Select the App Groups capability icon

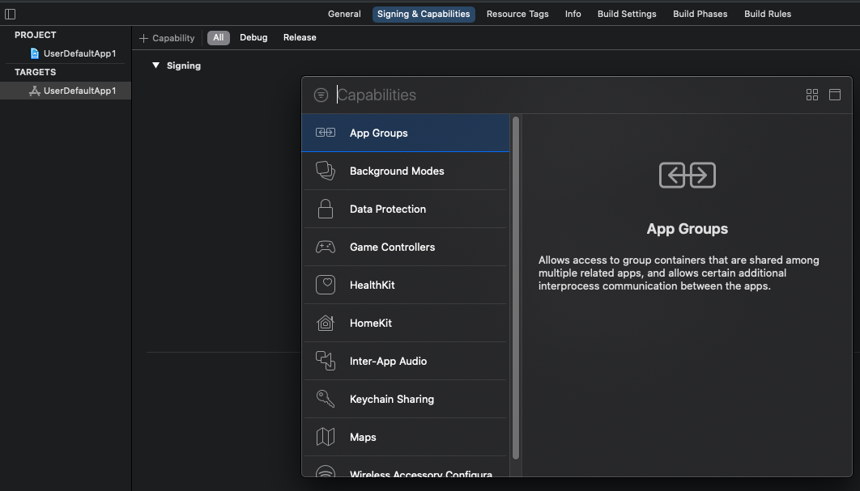click(325, 133)
